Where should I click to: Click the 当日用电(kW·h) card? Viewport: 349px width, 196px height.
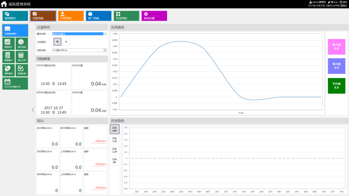(48, 136)
